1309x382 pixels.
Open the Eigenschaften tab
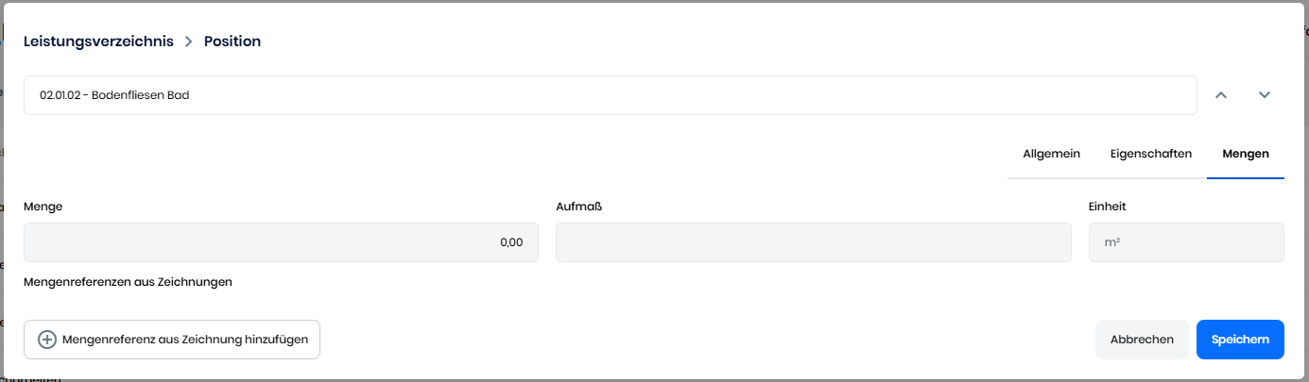pos(1150,154)
